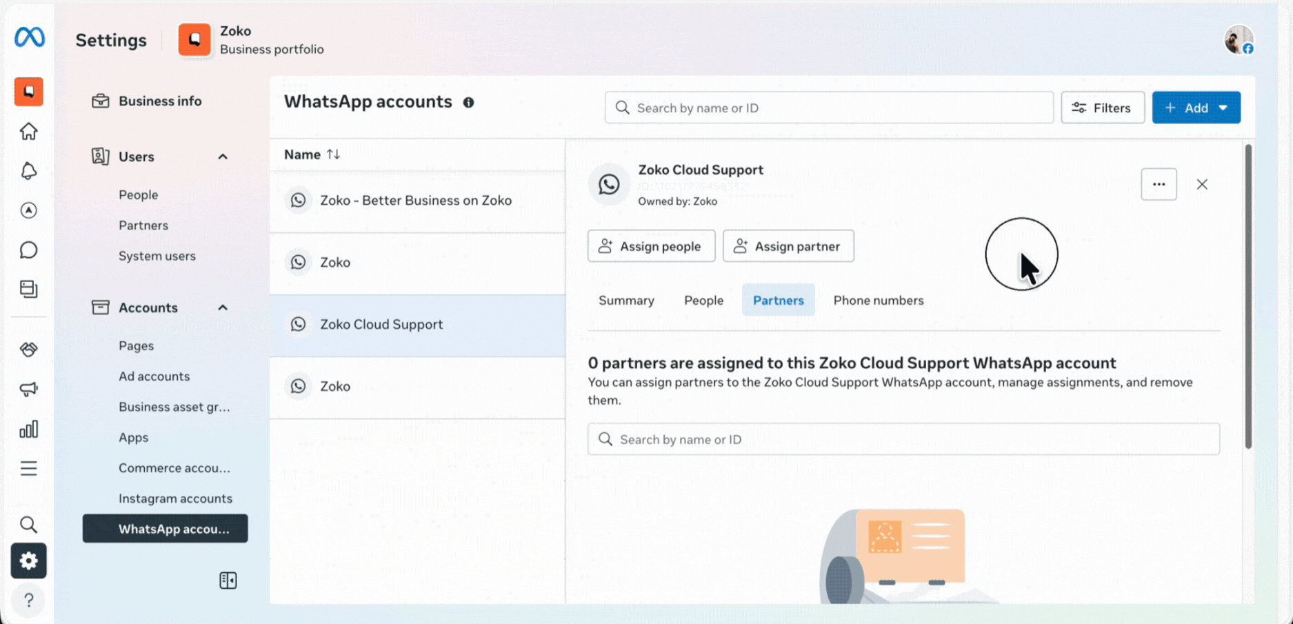Open People under Users
This screenshot has width=1293, height=624.
tap(138, 194)
